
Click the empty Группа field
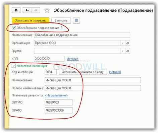[x=77, y=51]
